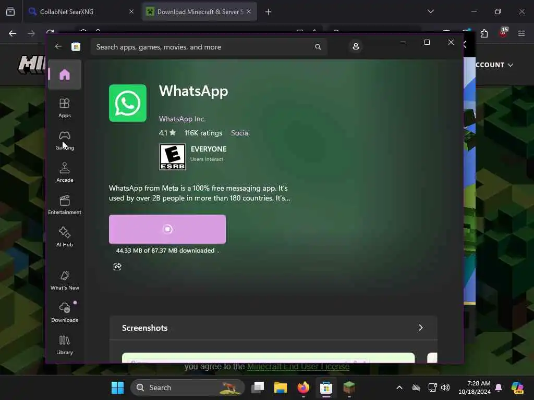Expand the Account dropdown on Minecraft site

tap(494, 65)
